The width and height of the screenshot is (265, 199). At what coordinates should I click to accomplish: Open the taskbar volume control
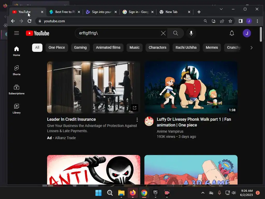click(234, 193)
